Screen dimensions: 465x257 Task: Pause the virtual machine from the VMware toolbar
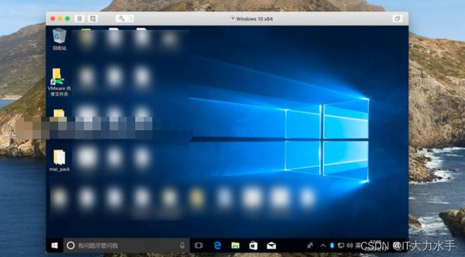click(x=79, y=19)
